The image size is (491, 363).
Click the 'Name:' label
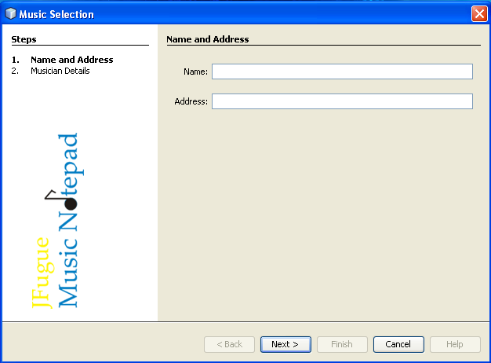195,72
